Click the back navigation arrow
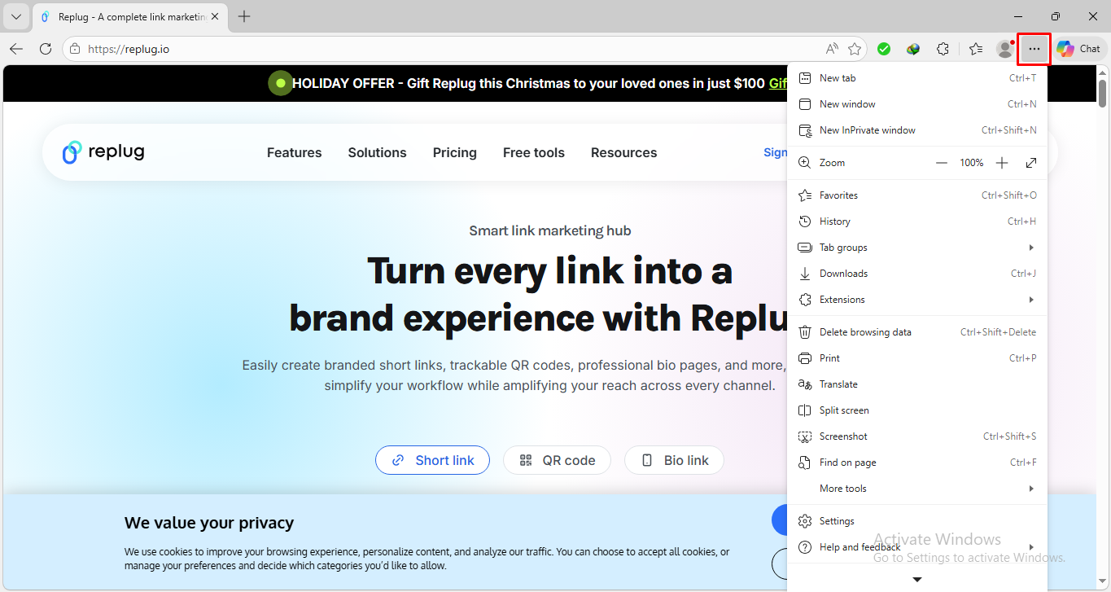Image resolution: width=1111 pixels, height=592 pixels. click(x=16, y=48)
